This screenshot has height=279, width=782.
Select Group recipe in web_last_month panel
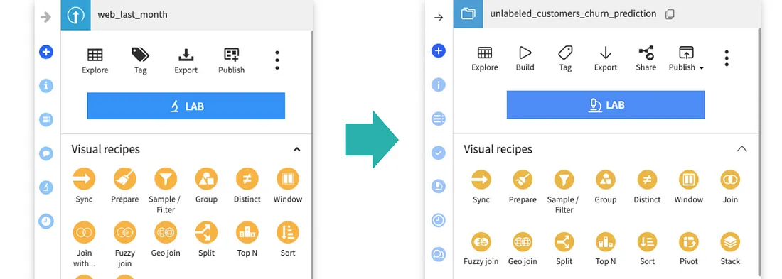(x=206, y=179)
